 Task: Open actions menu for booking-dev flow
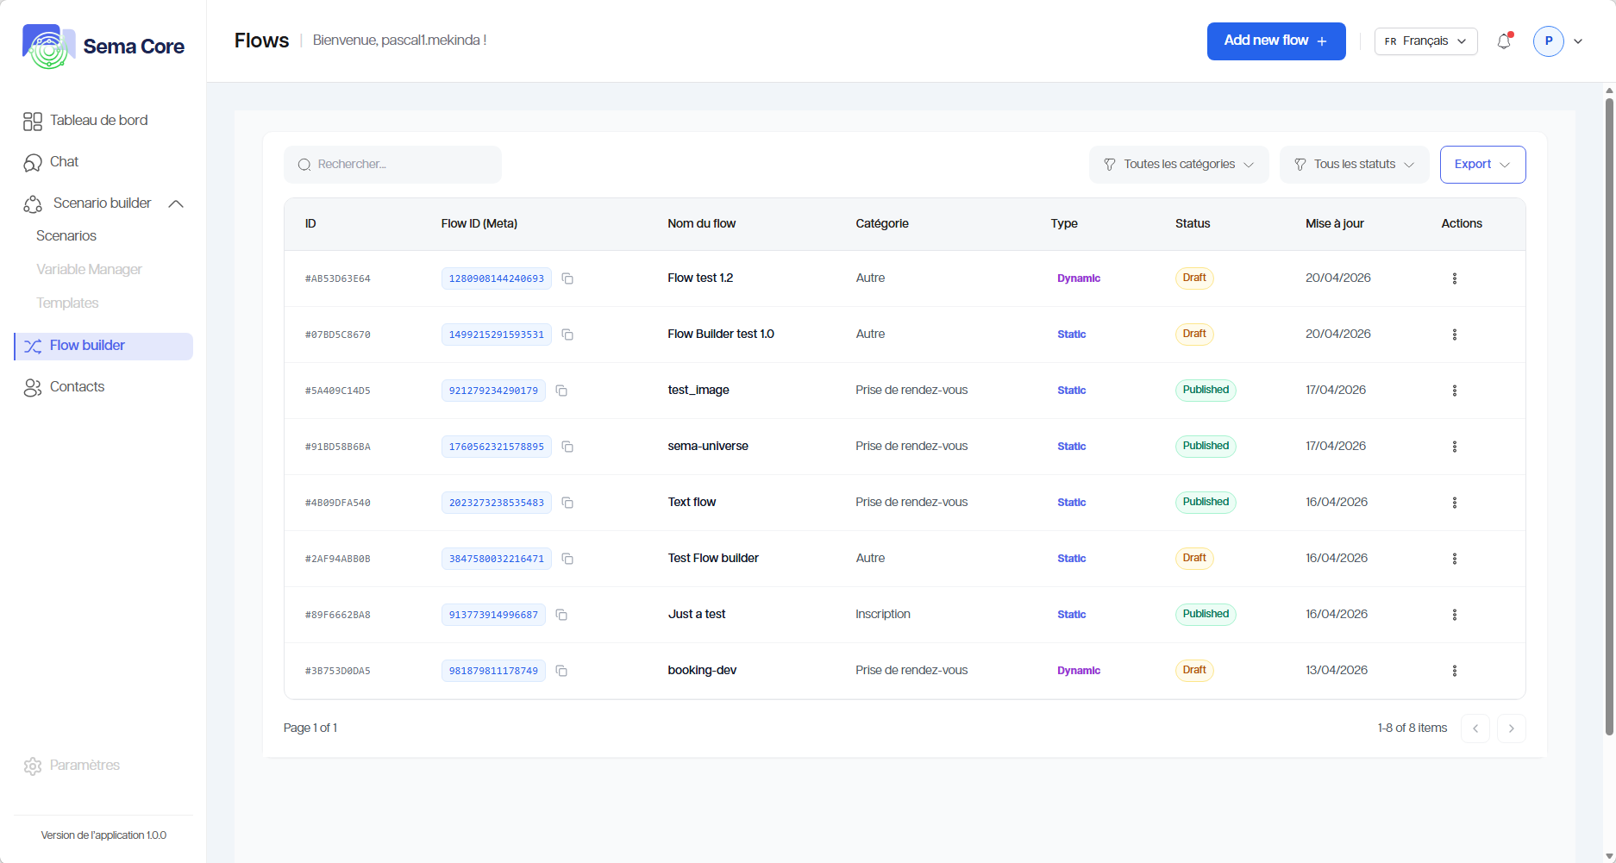point(1454,671)
